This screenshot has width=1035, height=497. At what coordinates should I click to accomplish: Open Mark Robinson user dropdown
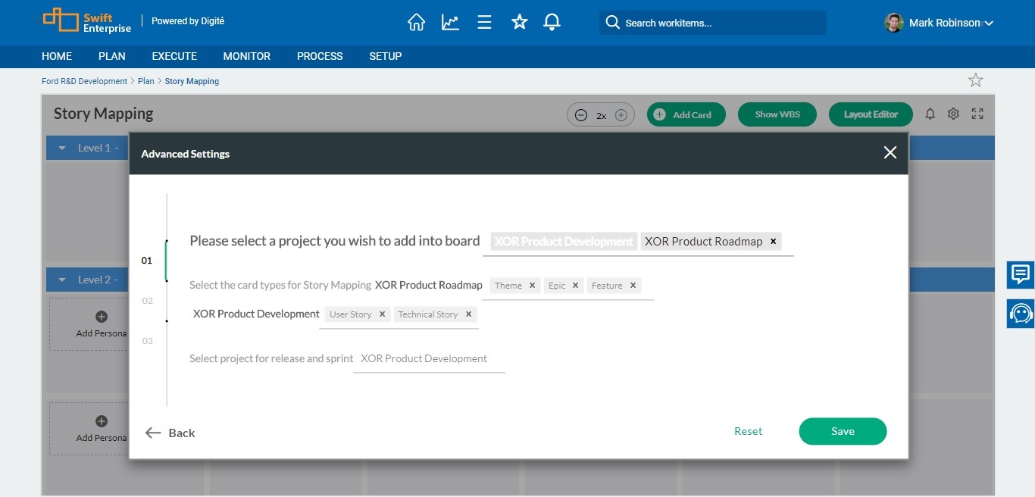point(988,23)
